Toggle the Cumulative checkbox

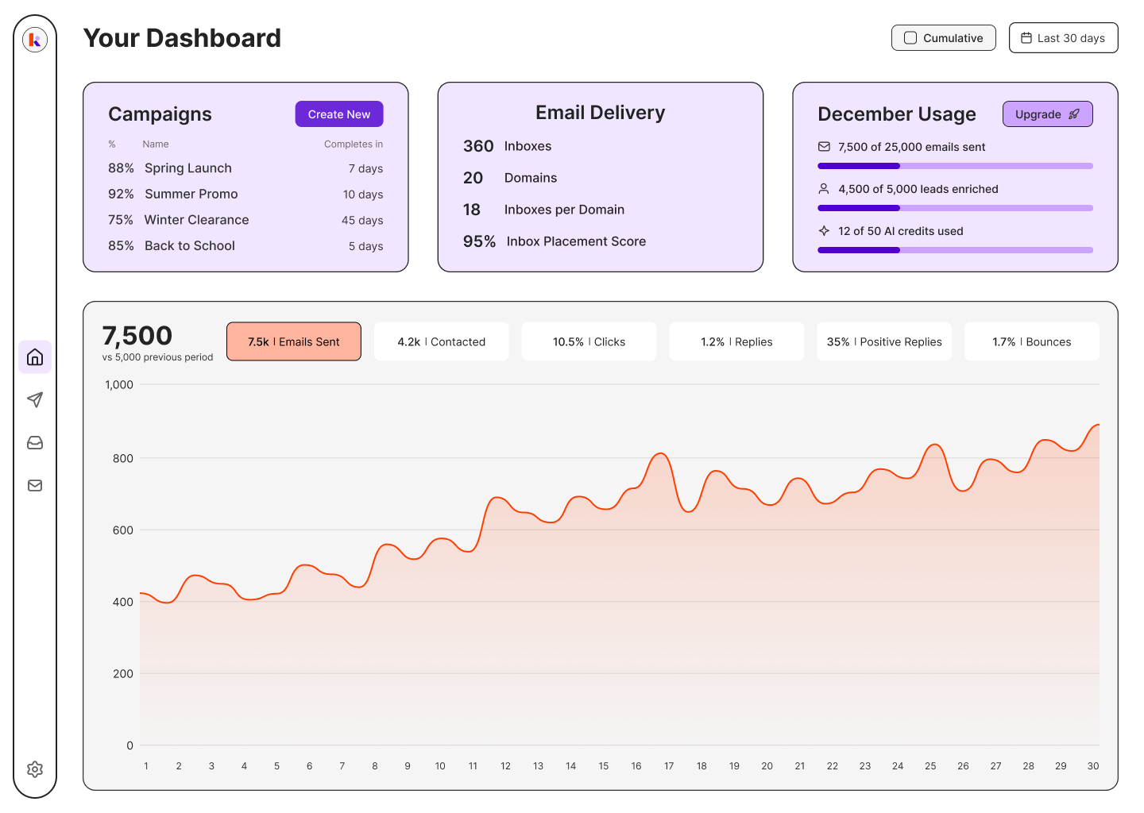click(910, 38)
